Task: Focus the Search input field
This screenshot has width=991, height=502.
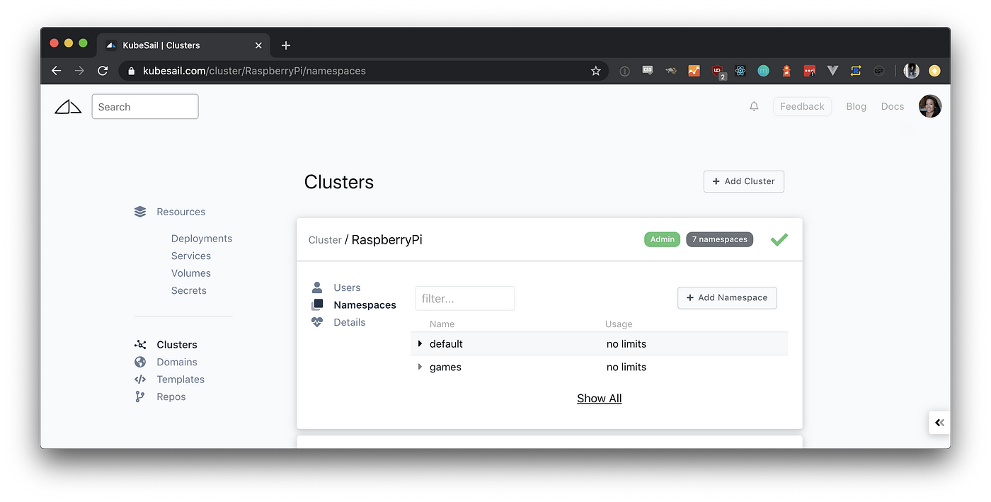Action: (x=145, y=107)
